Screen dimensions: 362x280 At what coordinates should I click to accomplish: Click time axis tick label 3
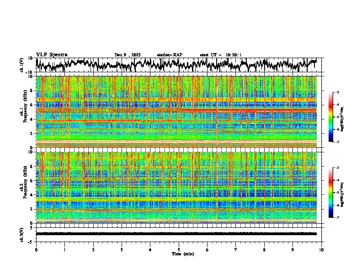coord(122,250)
